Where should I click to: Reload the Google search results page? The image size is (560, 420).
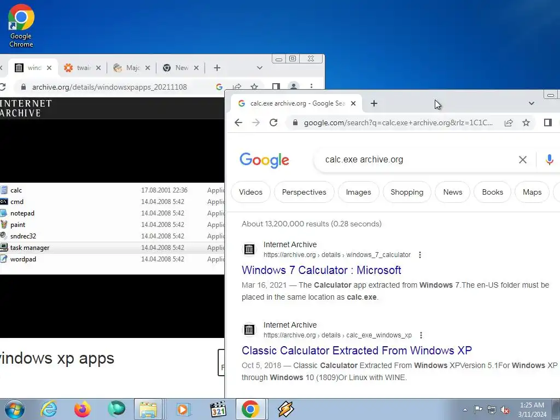pyautogui.click(x=273, y=122)
